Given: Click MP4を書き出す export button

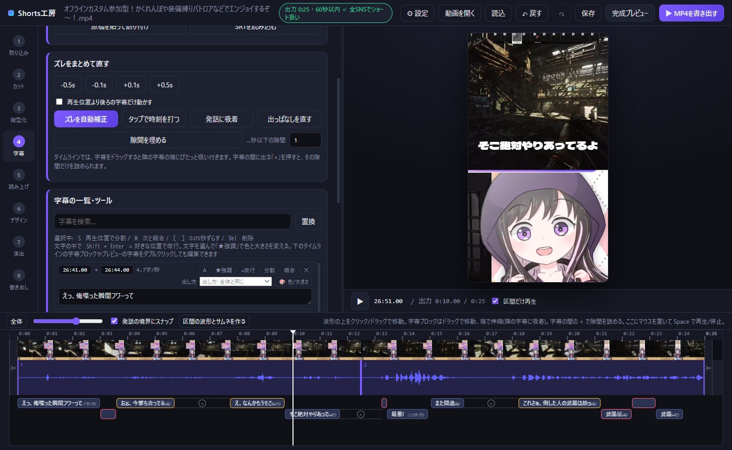Looking at the screenshot, I should (x=691, y=13).
